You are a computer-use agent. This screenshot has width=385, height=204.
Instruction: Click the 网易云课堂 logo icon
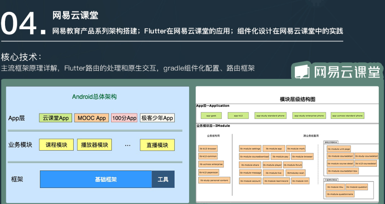[x=302, y=72]
